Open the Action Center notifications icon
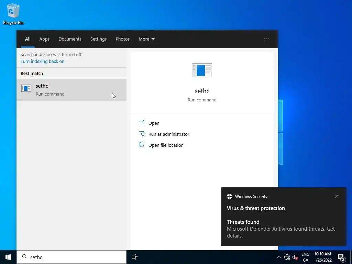This screenshot has width=352, height=264. 341,257
